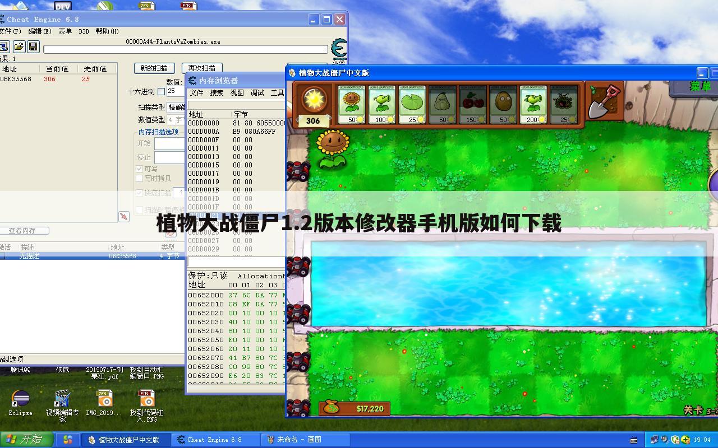Open 调试 menu in memory browser

(x=257, y=93)
